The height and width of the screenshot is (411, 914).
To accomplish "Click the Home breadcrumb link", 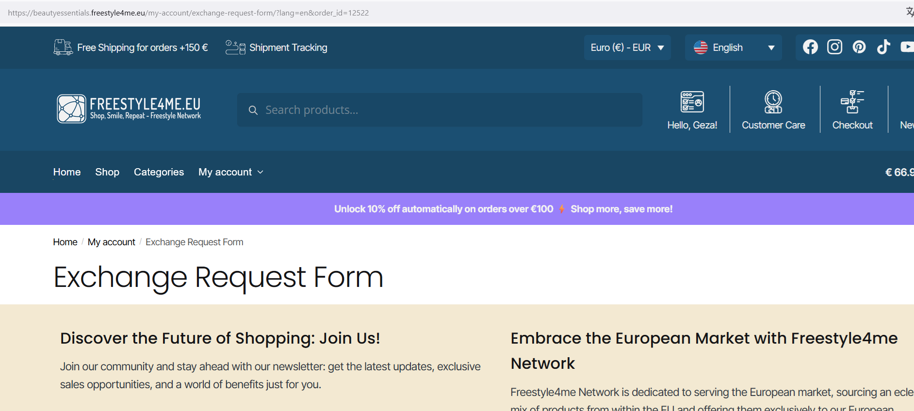I will tap(65, 242).
